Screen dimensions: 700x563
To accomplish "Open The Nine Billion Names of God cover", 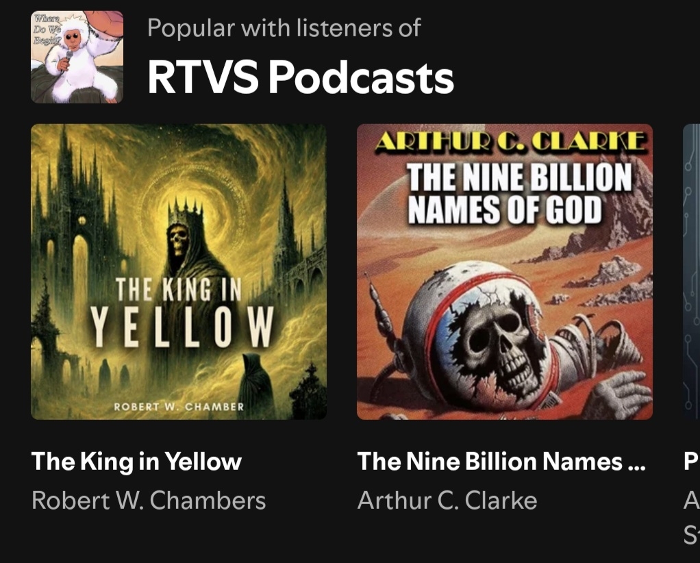I will tap(505, 271).
